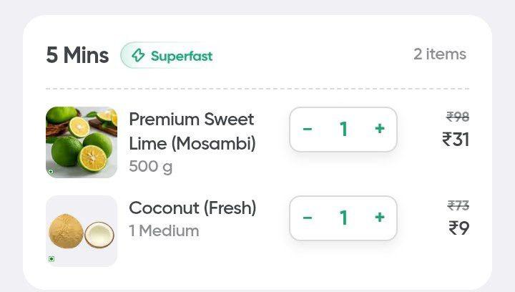
Task: Click the Superfast lightning bolt icon
Action: pyautogui.click(x=138, y=56)
